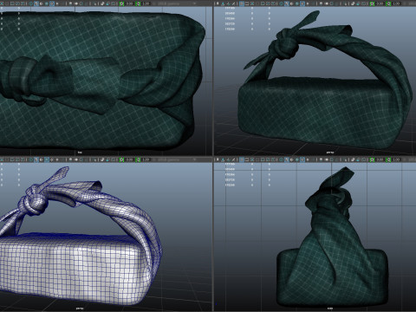Click Smooth Shade All icon in top view panel

tap(36, 3)
